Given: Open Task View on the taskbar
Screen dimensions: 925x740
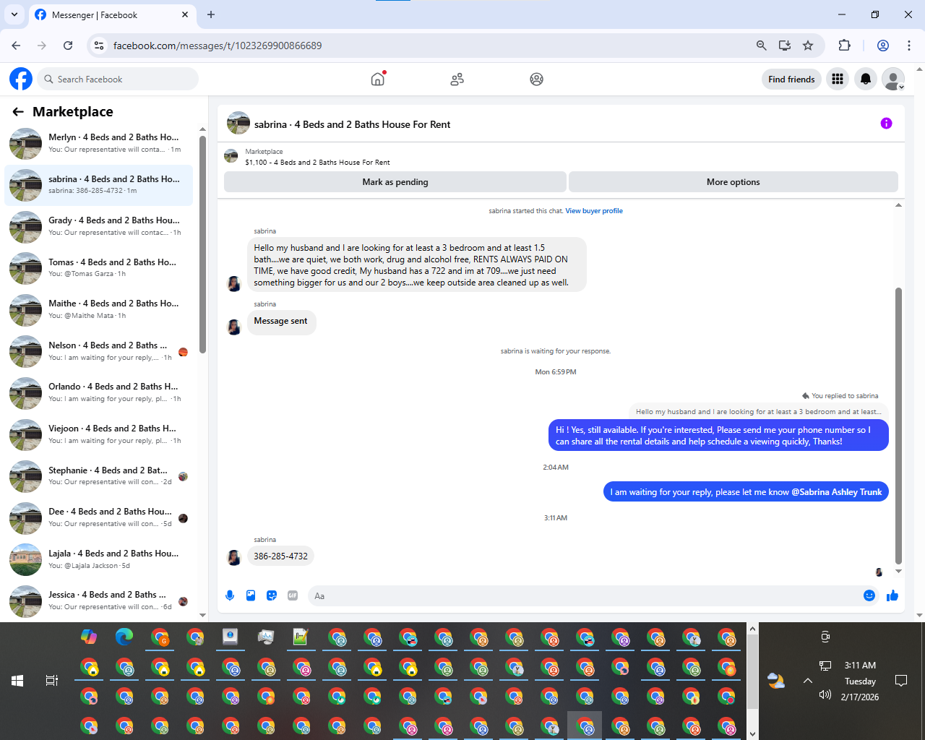Looking at the screenshot, I should coord(52,681).
